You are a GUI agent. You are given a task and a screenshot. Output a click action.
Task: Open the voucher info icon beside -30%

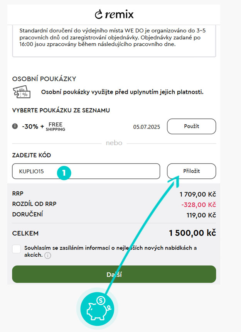coord(15,126)
